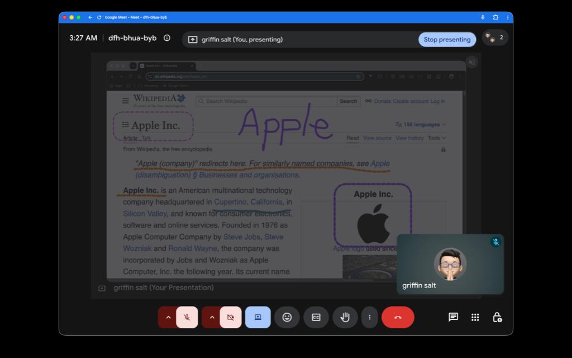Go back using the window title bar arrow
572x358 pixels.
90,17
